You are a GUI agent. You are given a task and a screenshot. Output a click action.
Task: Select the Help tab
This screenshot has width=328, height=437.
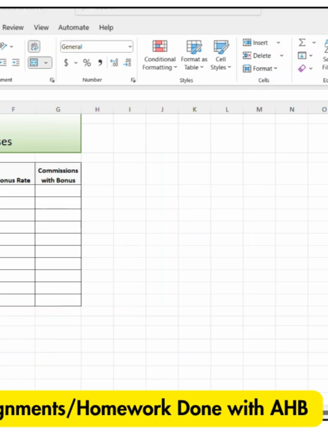click(x=106, y=27)
